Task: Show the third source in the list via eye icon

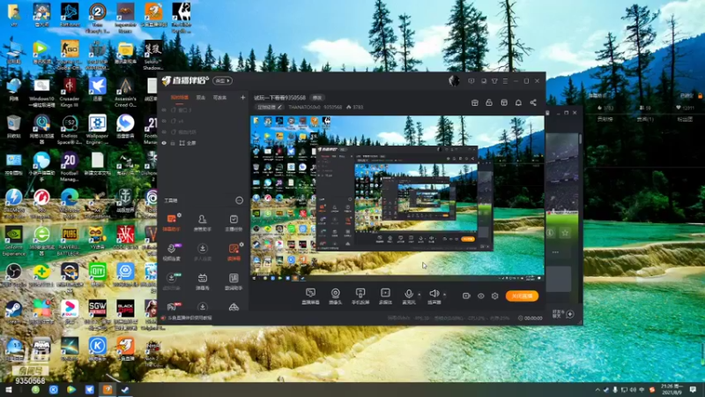Action: coord(164,131)
